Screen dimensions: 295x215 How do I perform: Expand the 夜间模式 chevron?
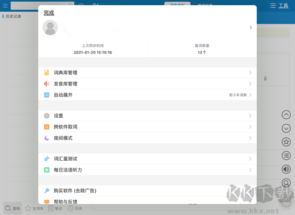tap(250, 138)
